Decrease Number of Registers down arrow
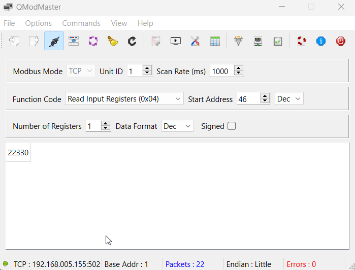Viewport: 355px width, 270px height. click(106, 128)
